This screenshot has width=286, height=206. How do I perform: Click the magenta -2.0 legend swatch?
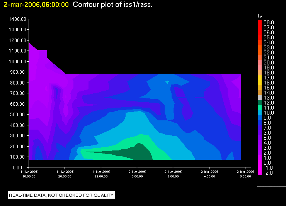click(260, 173)
